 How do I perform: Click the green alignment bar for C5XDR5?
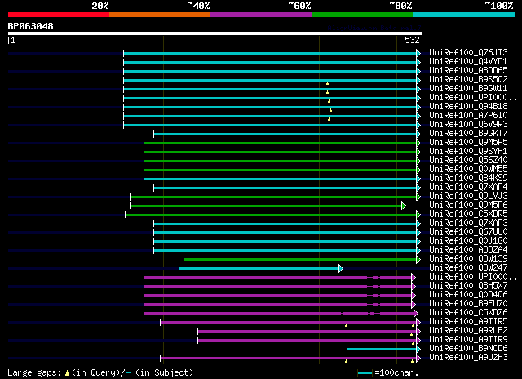click(271, 214)
